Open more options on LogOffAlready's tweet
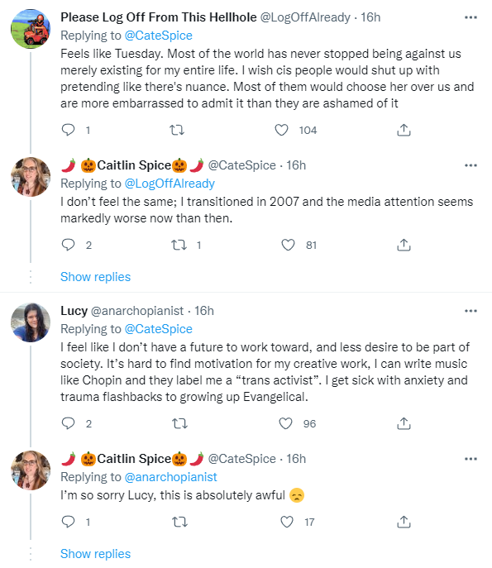 471,17
